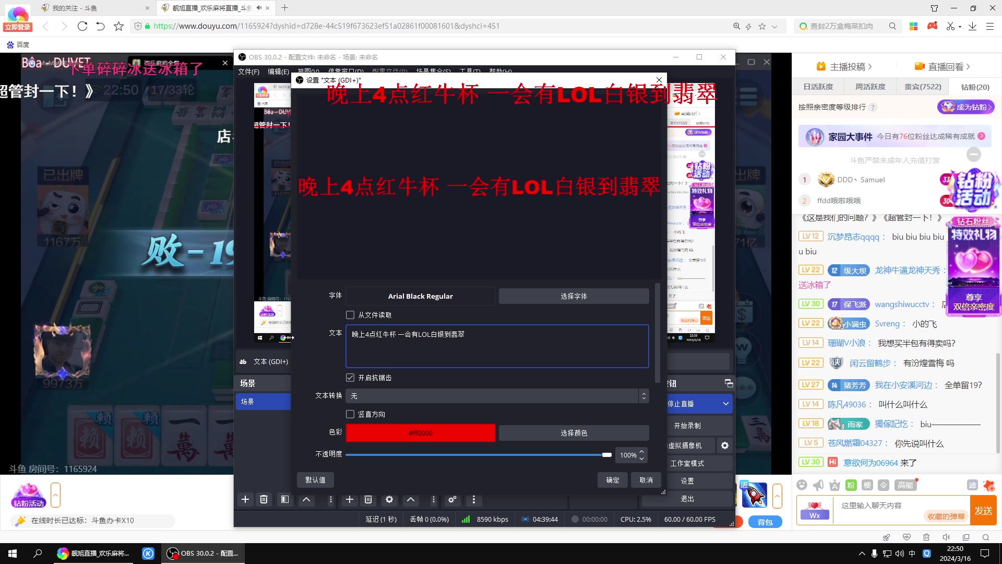This screenshot has width=1002, height=564.
Task: Open the 文本转换 dropdown
Action: [497, 396]
